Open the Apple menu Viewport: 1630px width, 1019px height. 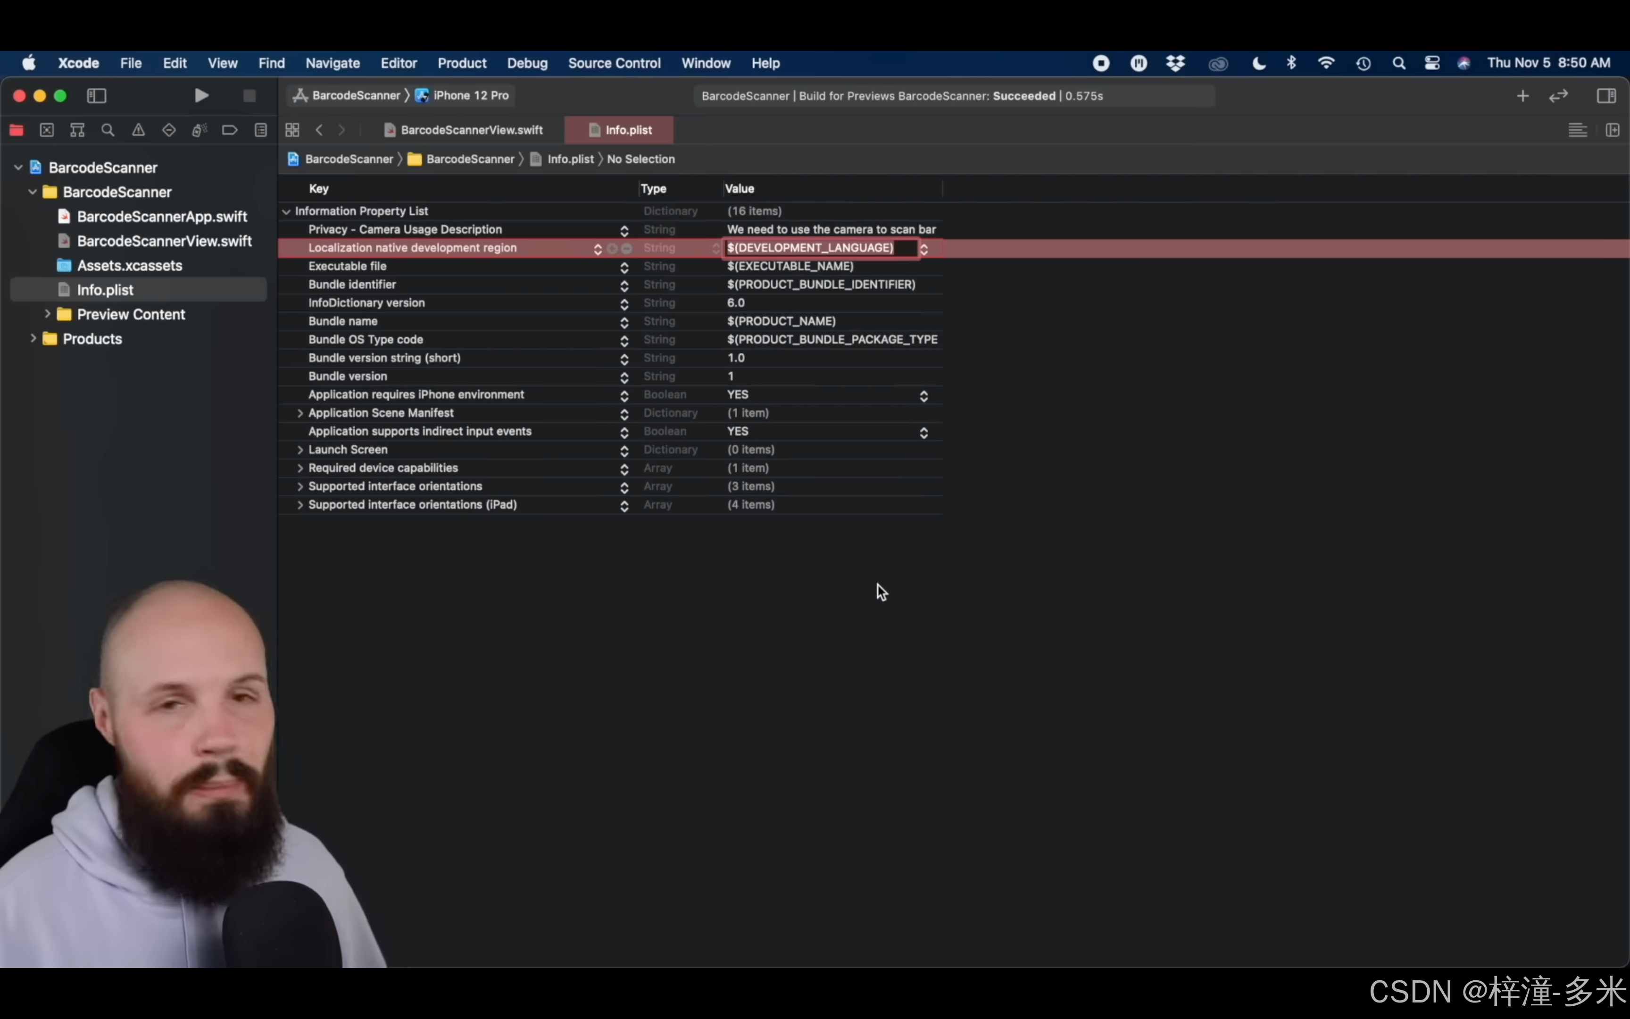tap(29, 63)
